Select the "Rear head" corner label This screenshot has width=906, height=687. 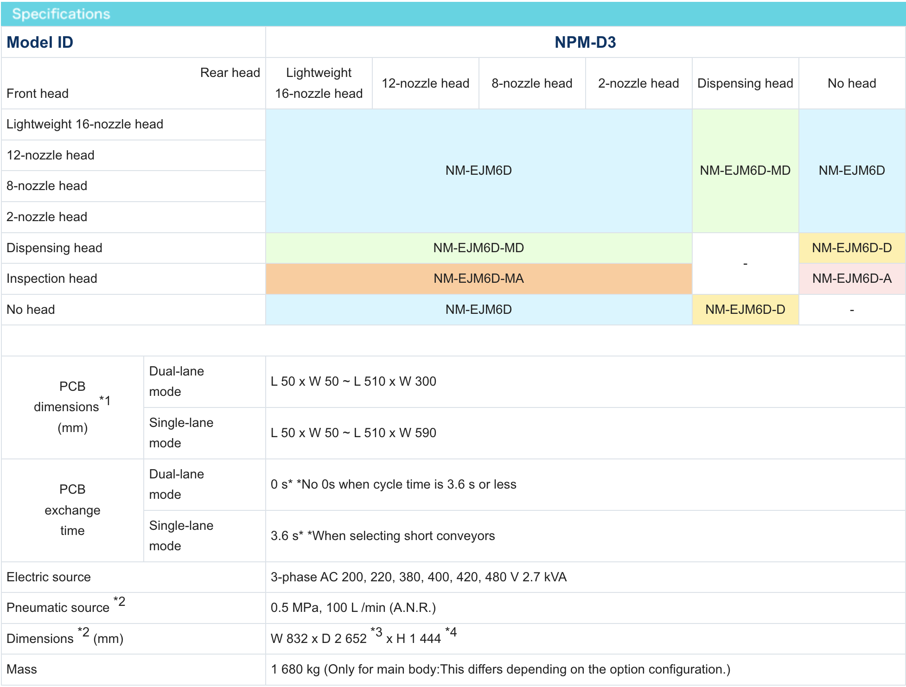(230, 72)
